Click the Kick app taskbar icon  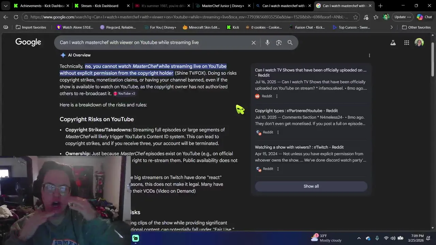[136, 238]
